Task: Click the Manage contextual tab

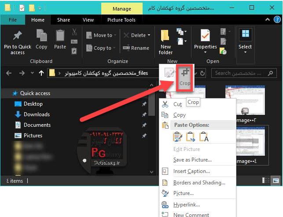Action: [x=122, y=9]
